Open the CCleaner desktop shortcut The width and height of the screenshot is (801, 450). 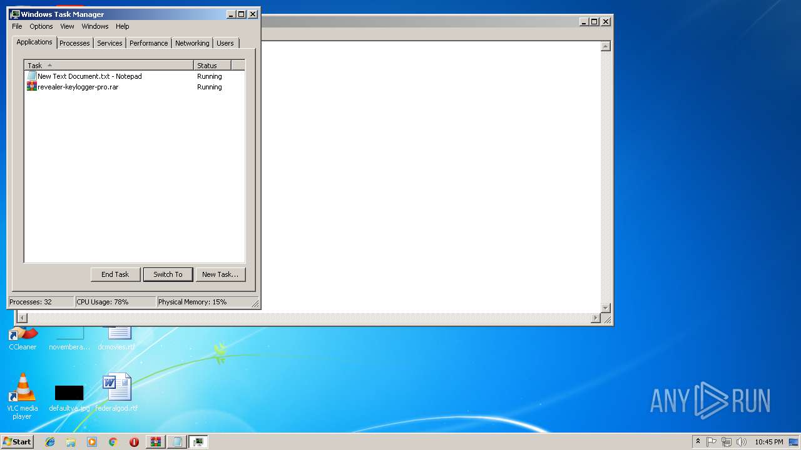click(x=23, y=338)
